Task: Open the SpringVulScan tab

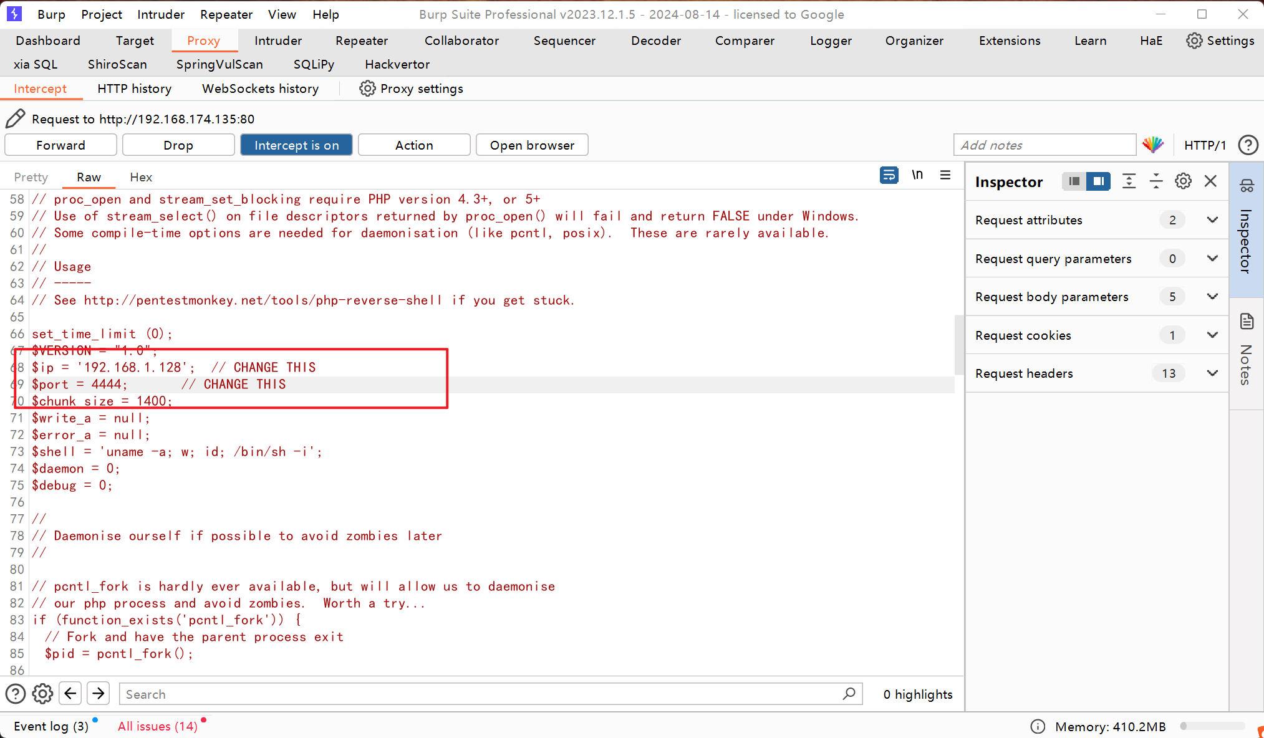Action: tap(220, 64)
